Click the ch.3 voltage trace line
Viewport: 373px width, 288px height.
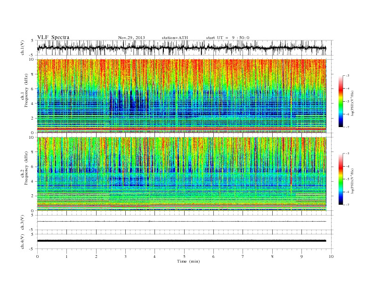(181, 221)
